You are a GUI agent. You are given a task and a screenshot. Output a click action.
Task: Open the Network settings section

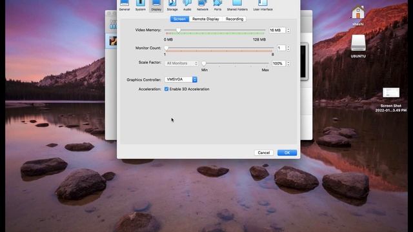[203, 5]
